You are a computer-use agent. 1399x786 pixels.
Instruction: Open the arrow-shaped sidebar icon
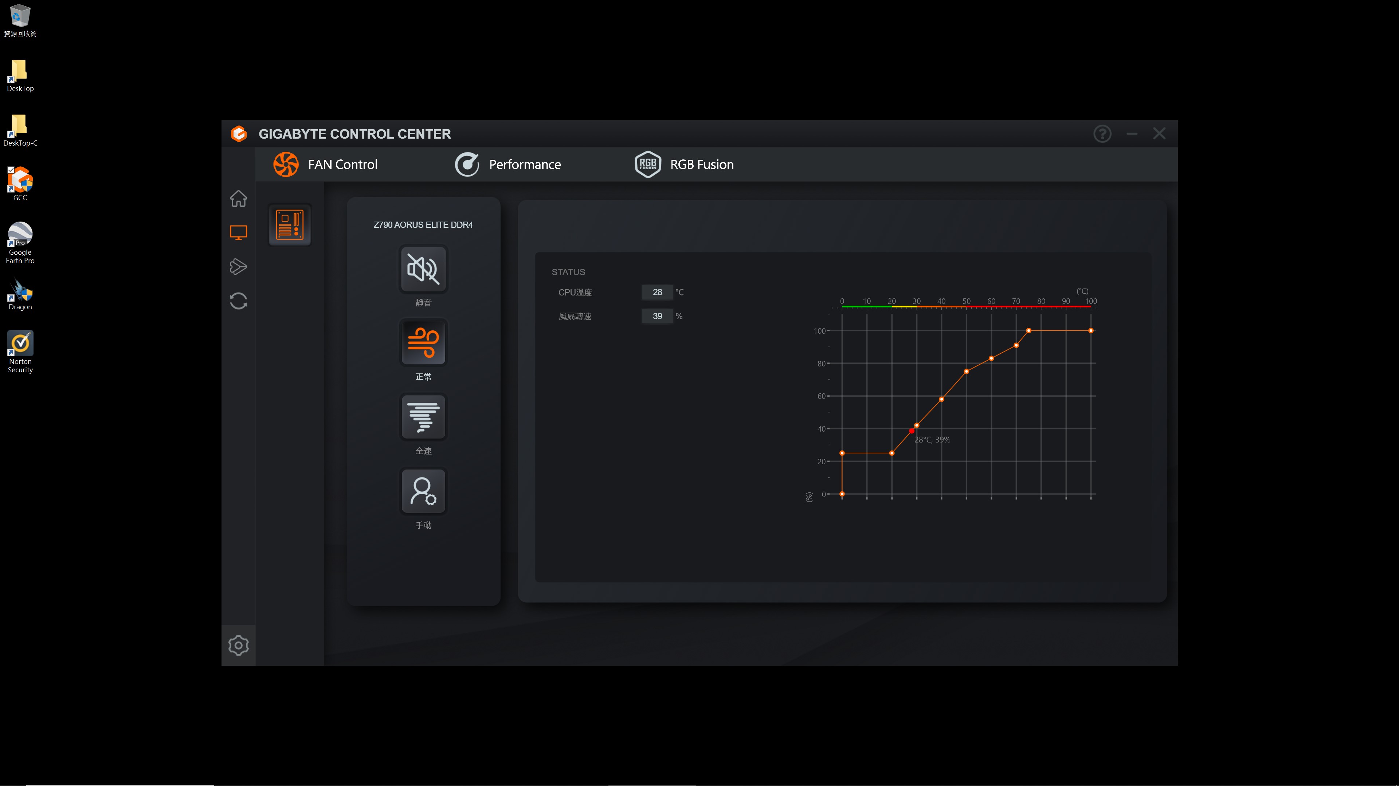point(238,266)
